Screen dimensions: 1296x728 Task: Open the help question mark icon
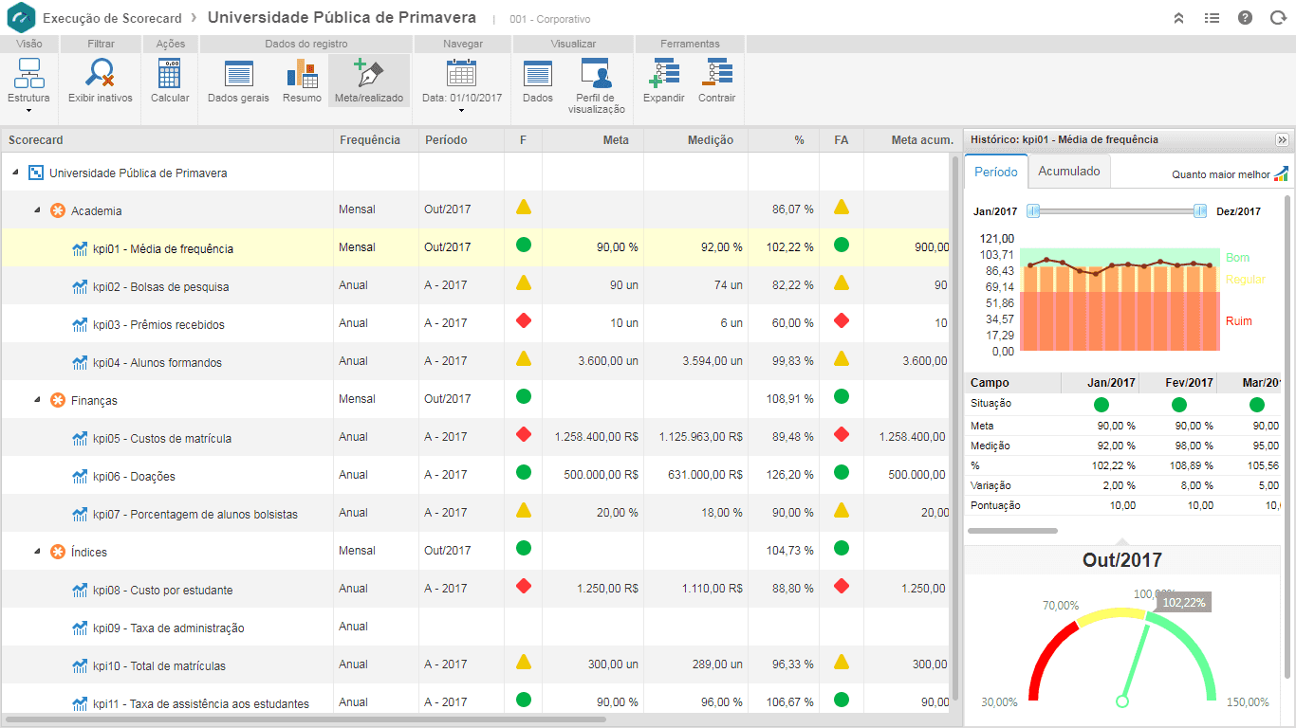pyautogui.click(x=1245, y=18)
